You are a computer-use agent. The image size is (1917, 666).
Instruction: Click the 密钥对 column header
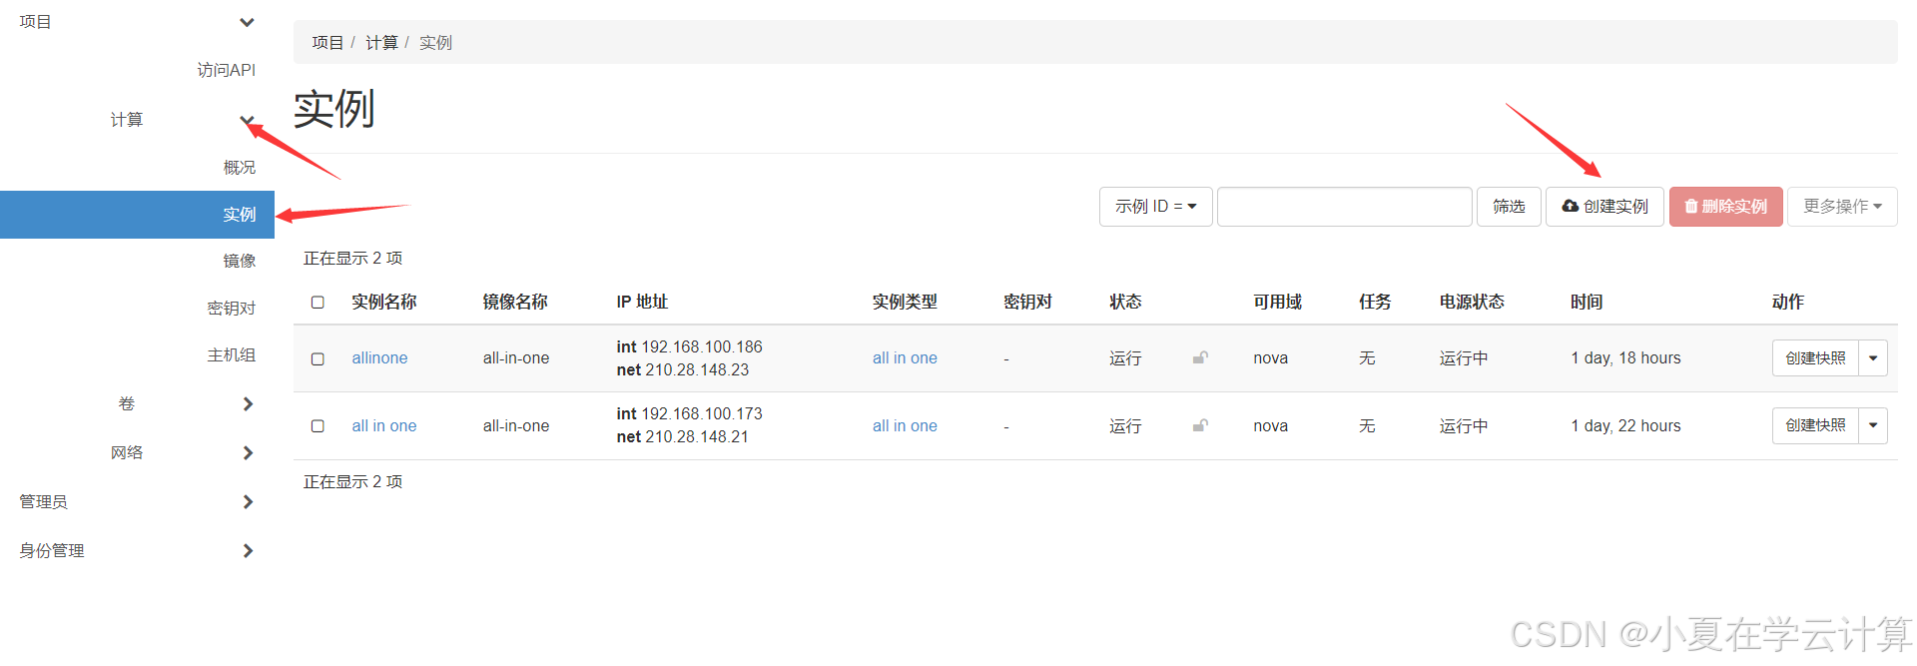(1028, 302)
